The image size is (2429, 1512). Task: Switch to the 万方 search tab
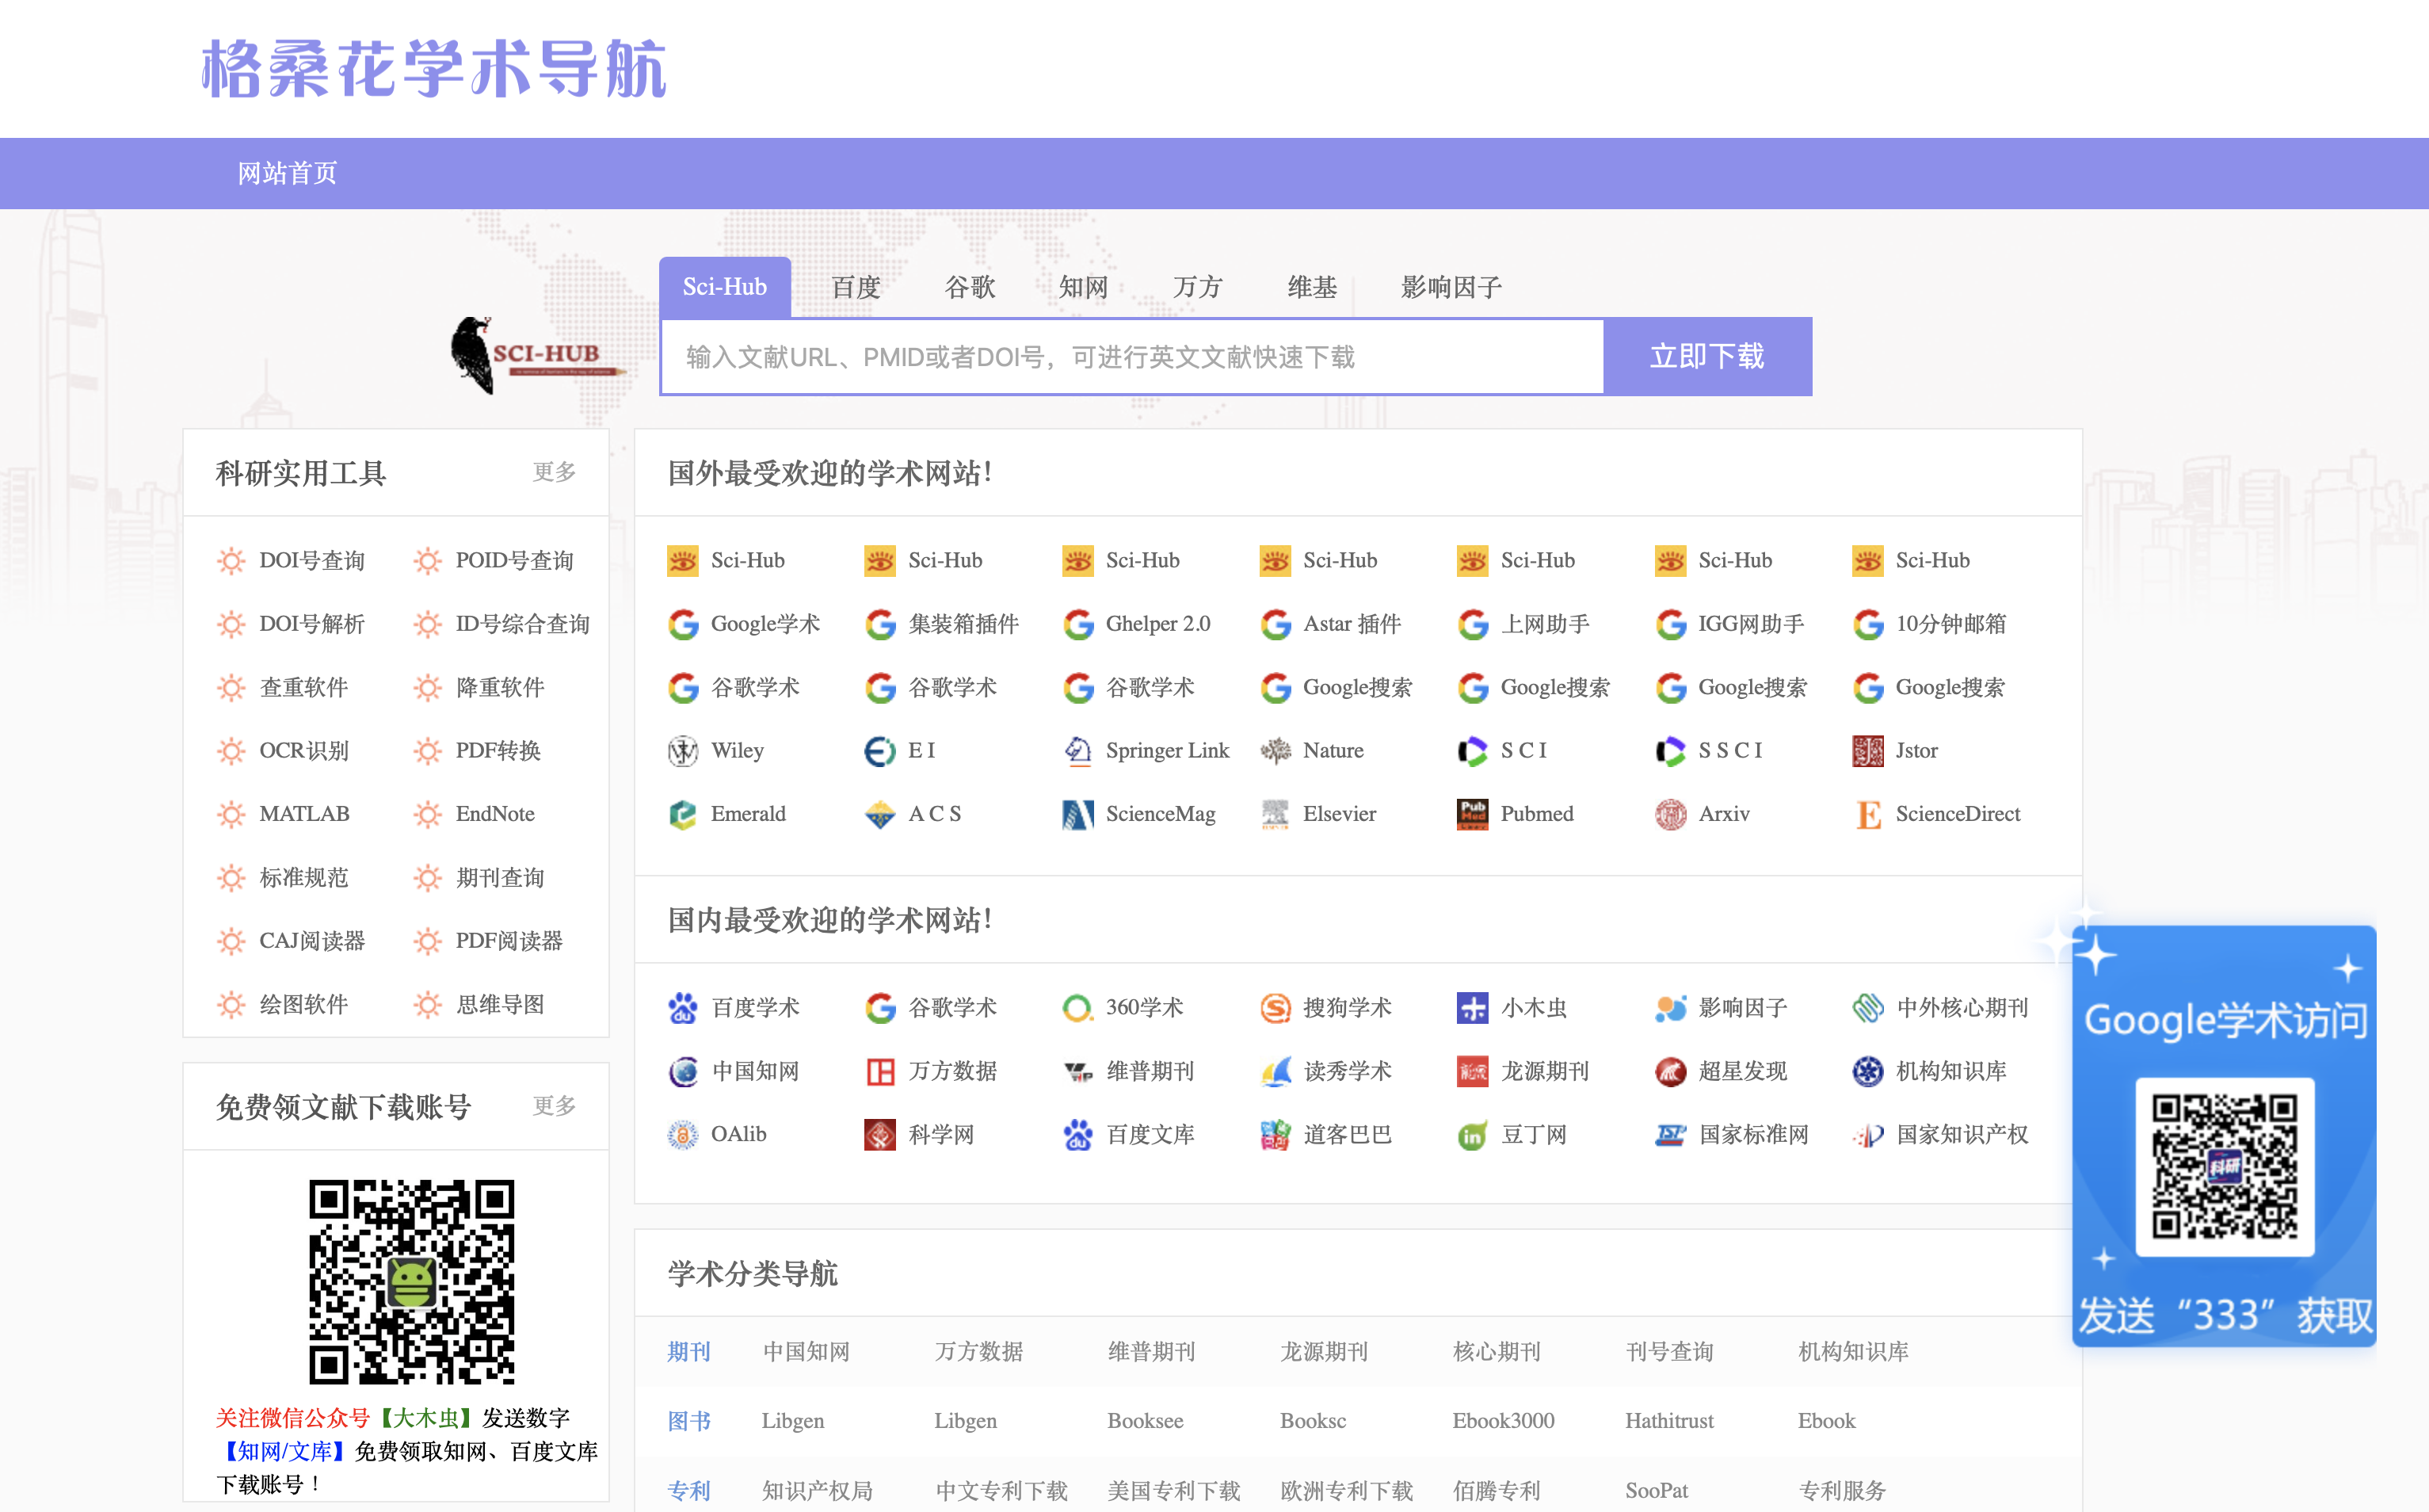coord(1198,287)
